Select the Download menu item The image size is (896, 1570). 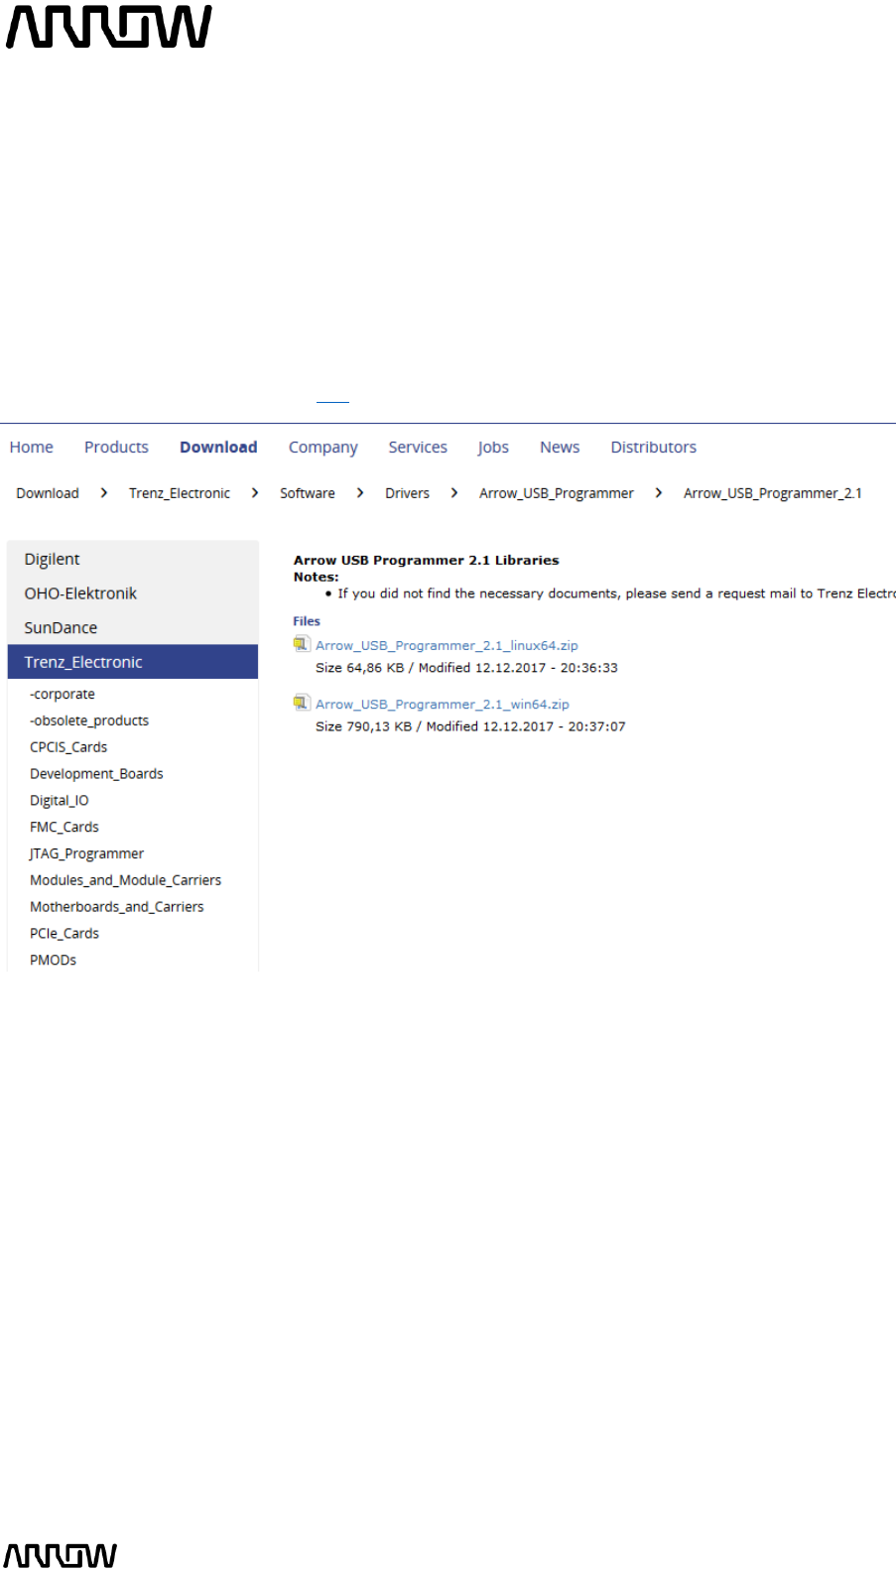pos(218,448)
